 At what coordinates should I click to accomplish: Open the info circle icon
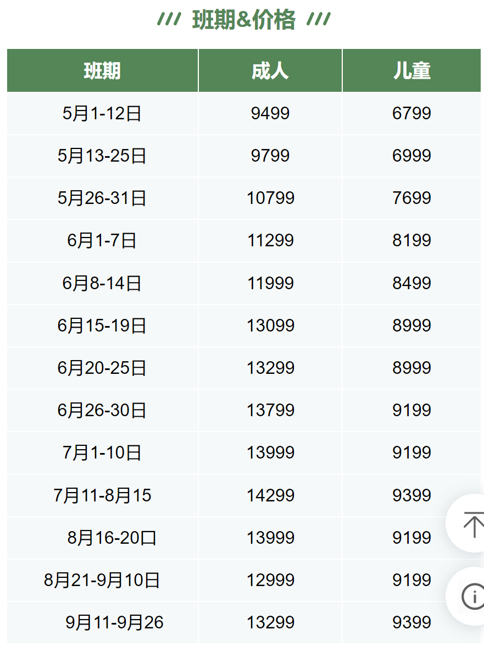coord(474,596)
